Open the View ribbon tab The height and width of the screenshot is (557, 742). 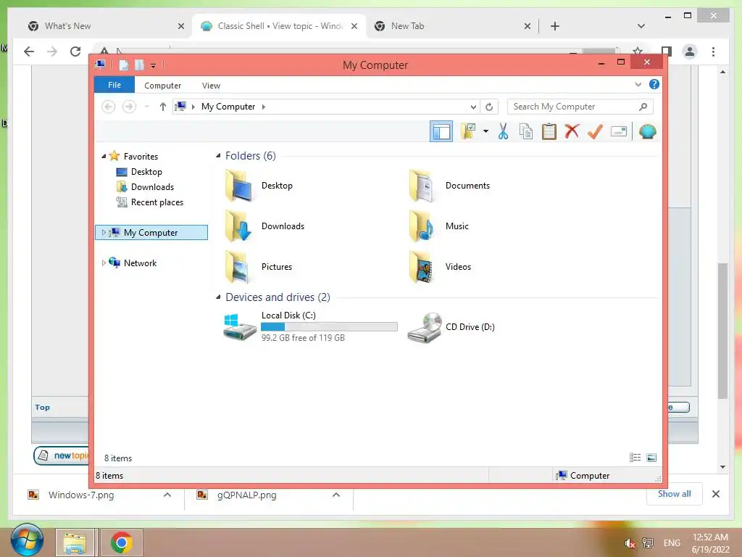pyautogui.click(x=211, y=86)
